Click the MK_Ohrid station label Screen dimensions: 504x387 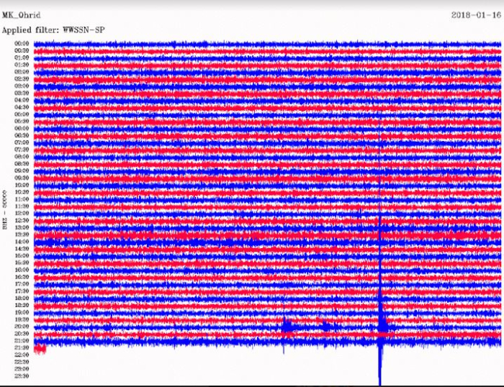[21, 15]
